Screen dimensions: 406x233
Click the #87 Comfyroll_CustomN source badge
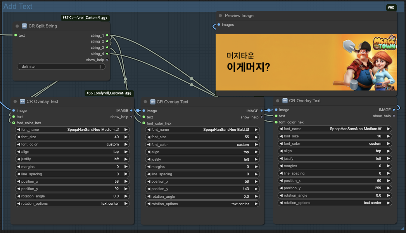[81, 17]
